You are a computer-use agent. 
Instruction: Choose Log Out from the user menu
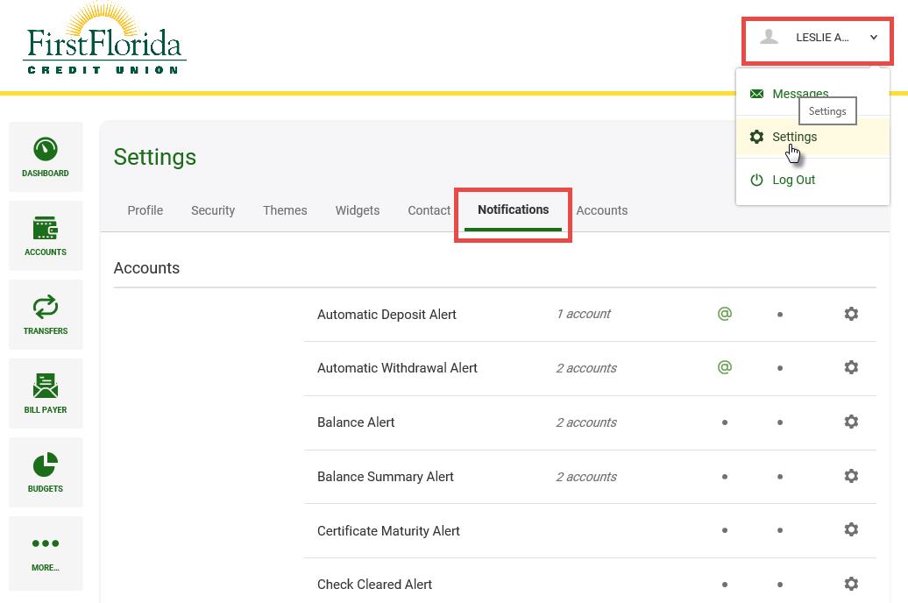click(x=793, y=180)
